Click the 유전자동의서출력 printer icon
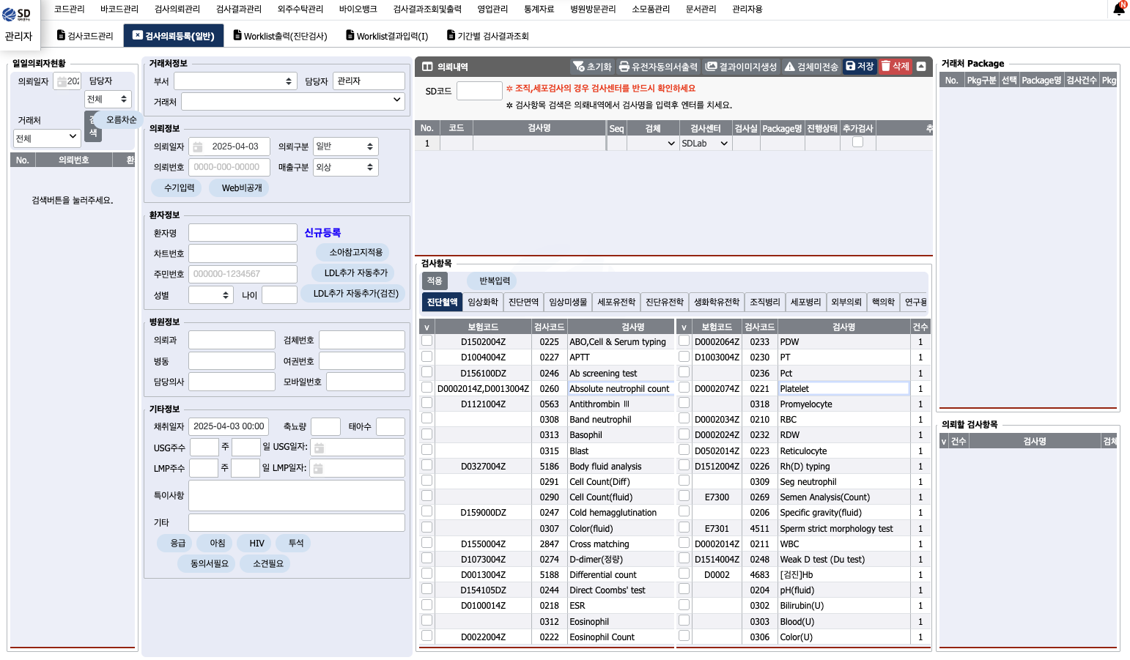Screen dimensions: 1130x660 [x=624, y=67]
